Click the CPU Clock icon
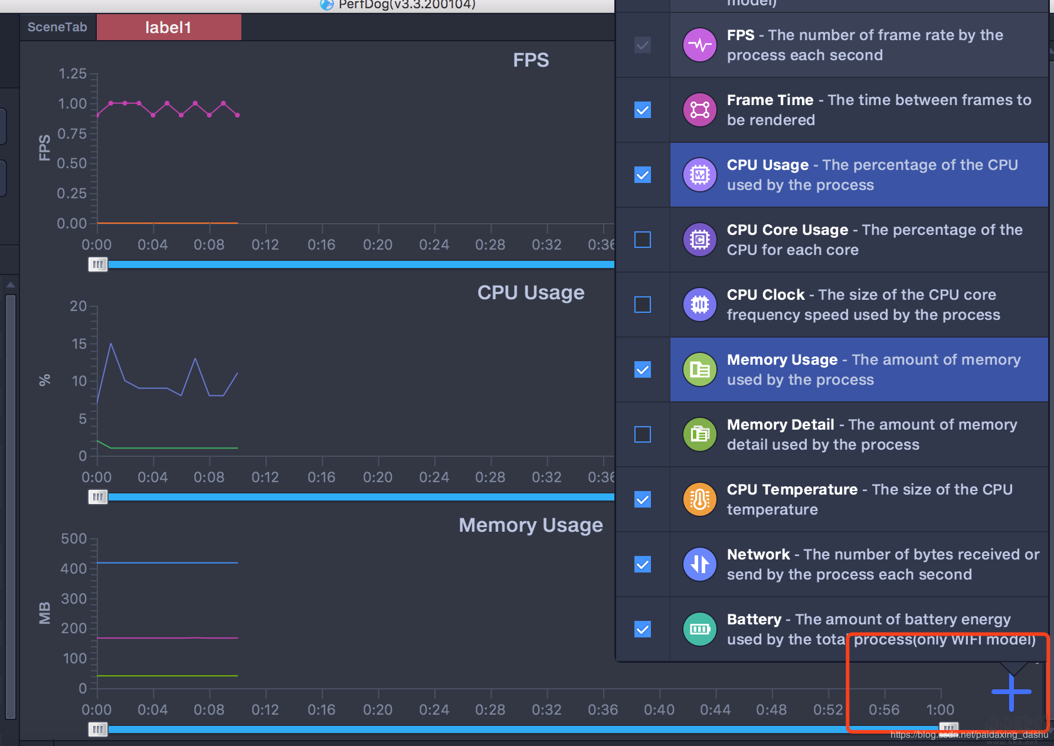Screen dimensions: 1054x746 (700, 305)
